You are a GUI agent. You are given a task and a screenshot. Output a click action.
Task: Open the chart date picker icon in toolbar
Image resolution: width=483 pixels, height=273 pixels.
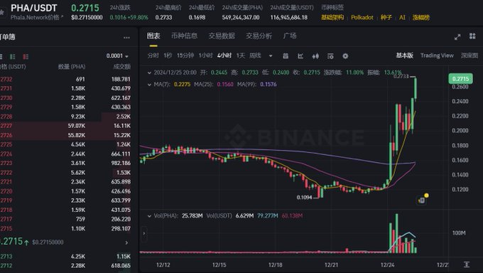[286, 56]
